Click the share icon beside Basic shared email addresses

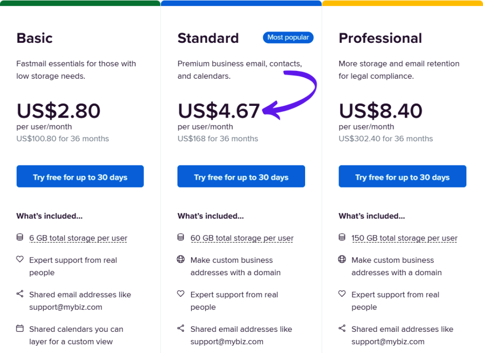click(x=20, y=294)
